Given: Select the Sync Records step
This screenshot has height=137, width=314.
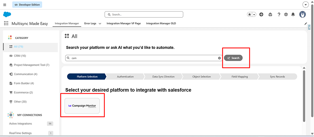Looking at the screenshot, I should click(x=277, y=77).
